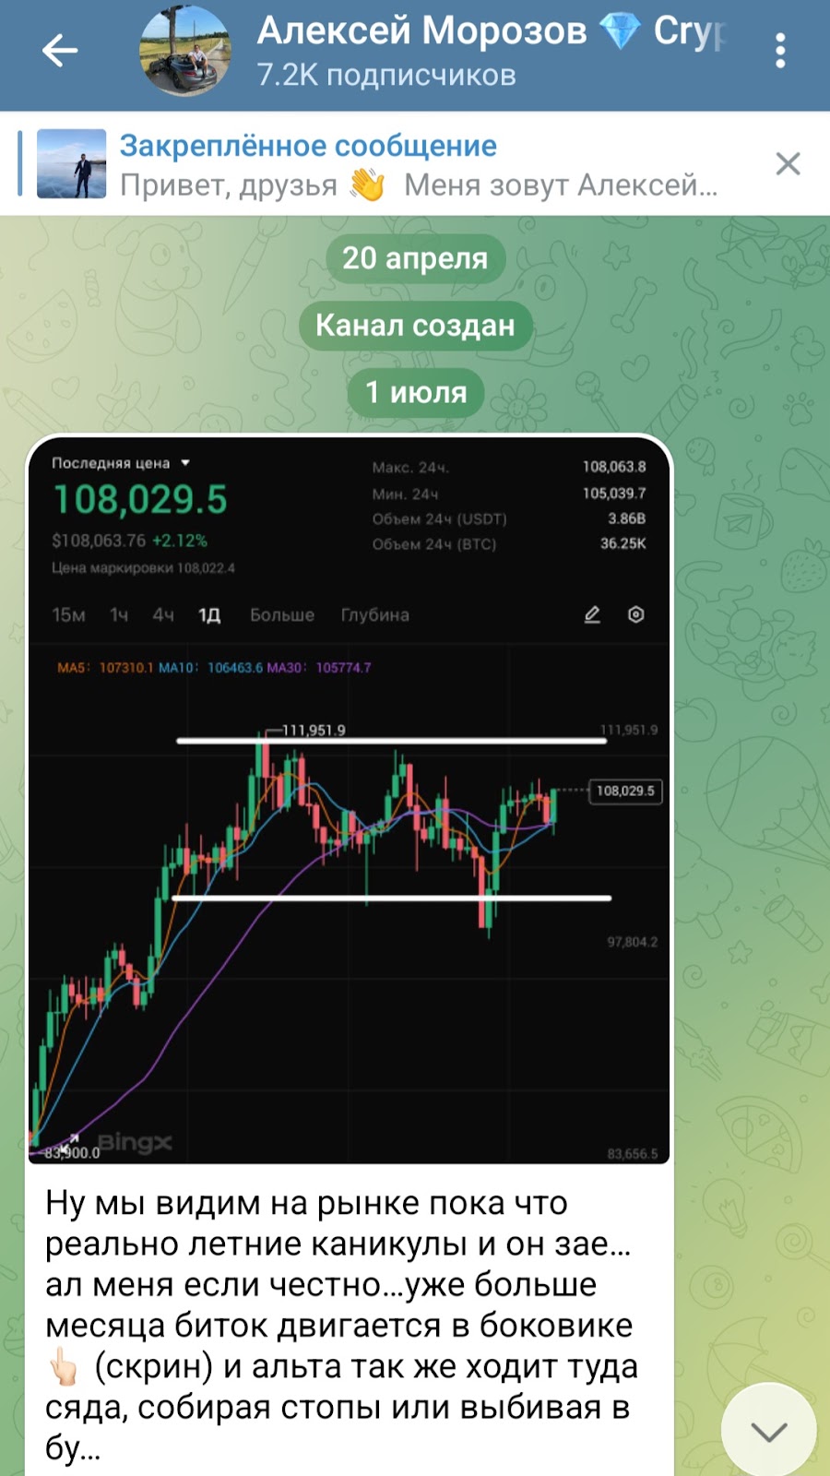Open pinned message 'Закреплённое сообщение'

[308, 146]
